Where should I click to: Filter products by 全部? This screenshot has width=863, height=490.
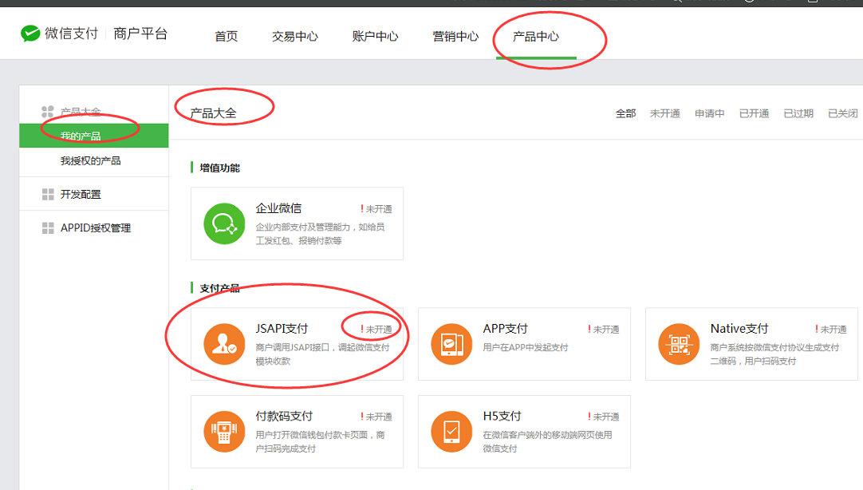click(x=626, y=113)
